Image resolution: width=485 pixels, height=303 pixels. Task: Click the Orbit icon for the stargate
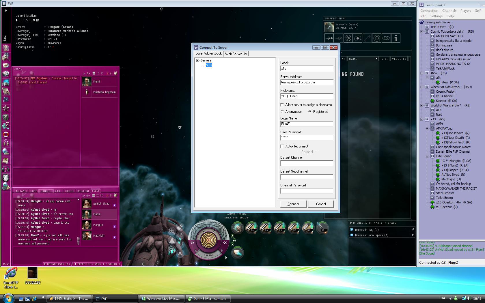(358, 38)
